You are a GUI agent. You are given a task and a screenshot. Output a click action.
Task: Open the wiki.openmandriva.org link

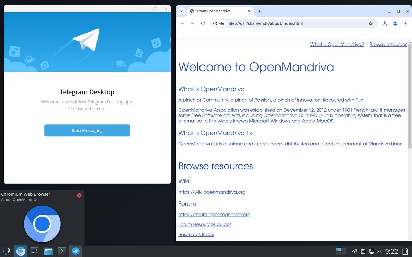(212, 192)
